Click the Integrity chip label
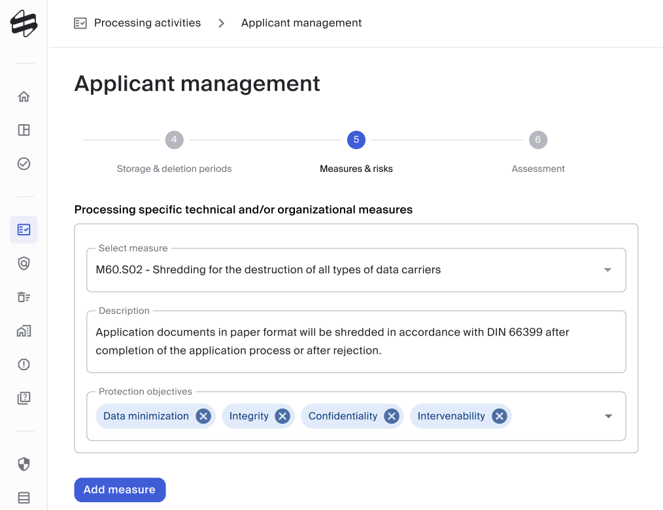 pyautogui.click(x=248, y=416)
